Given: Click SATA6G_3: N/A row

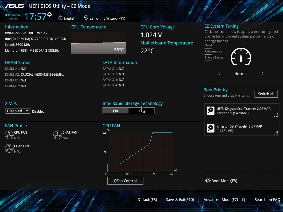Looking at the screenshot, I should point(114,80).
